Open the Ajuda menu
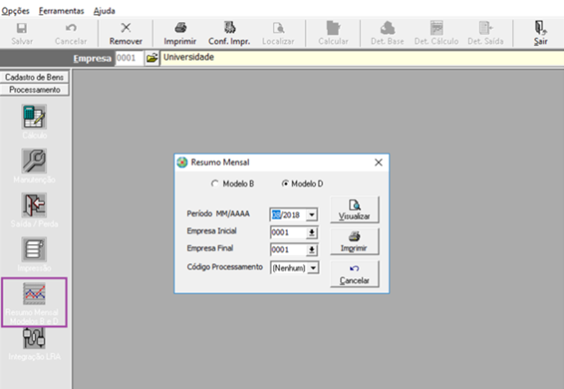The height and width of the screenshot is (389, 564). 104,11
